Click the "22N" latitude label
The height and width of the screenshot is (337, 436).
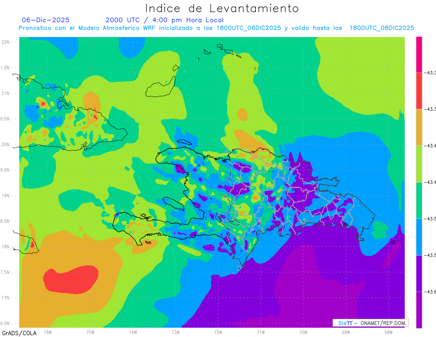(6, 42)
